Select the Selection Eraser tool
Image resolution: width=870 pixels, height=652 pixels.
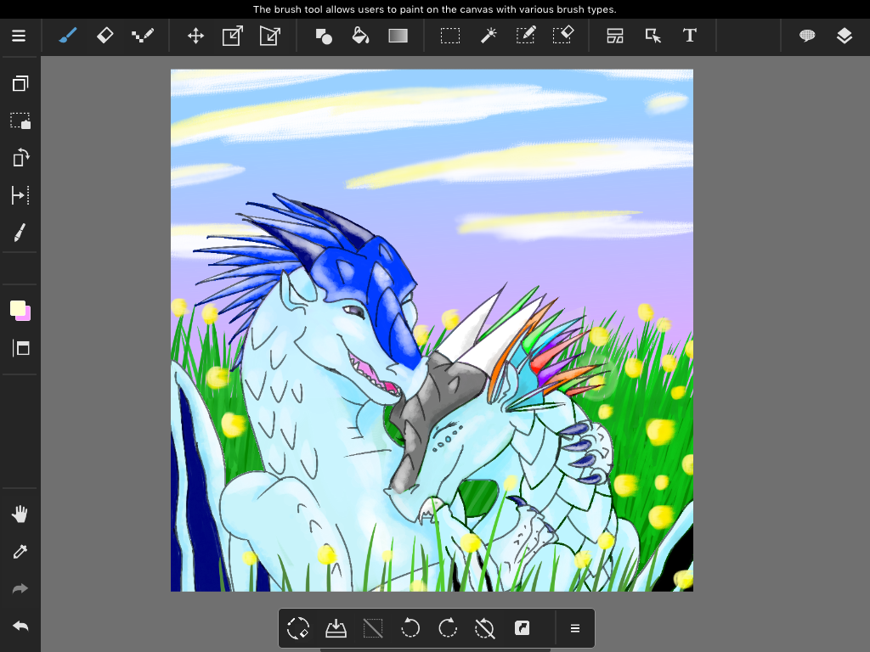[562, 35]
